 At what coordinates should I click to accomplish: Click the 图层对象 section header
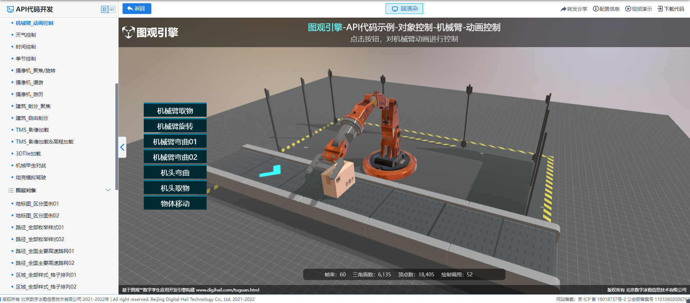(x=26, y=190)
